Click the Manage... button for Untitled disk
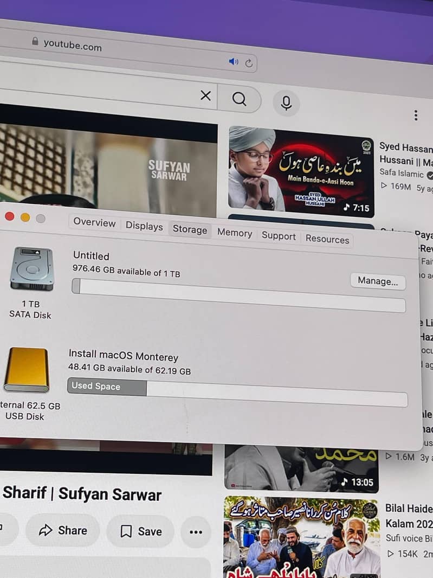The width and height of the screenshot is (433, 578). tap(378, 281)
